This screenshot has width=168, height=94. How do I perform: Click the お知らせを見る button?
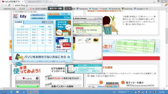[38, 18]
